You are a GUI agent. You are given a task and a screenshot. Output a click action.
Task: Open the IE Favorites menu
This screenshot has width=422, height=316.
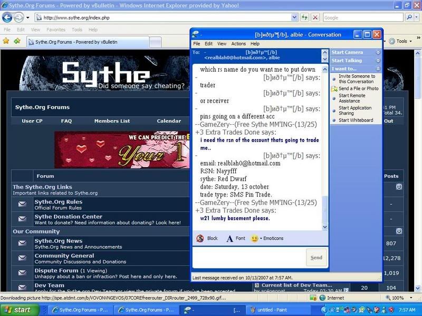pyautogui.click(x=56, y=29)
